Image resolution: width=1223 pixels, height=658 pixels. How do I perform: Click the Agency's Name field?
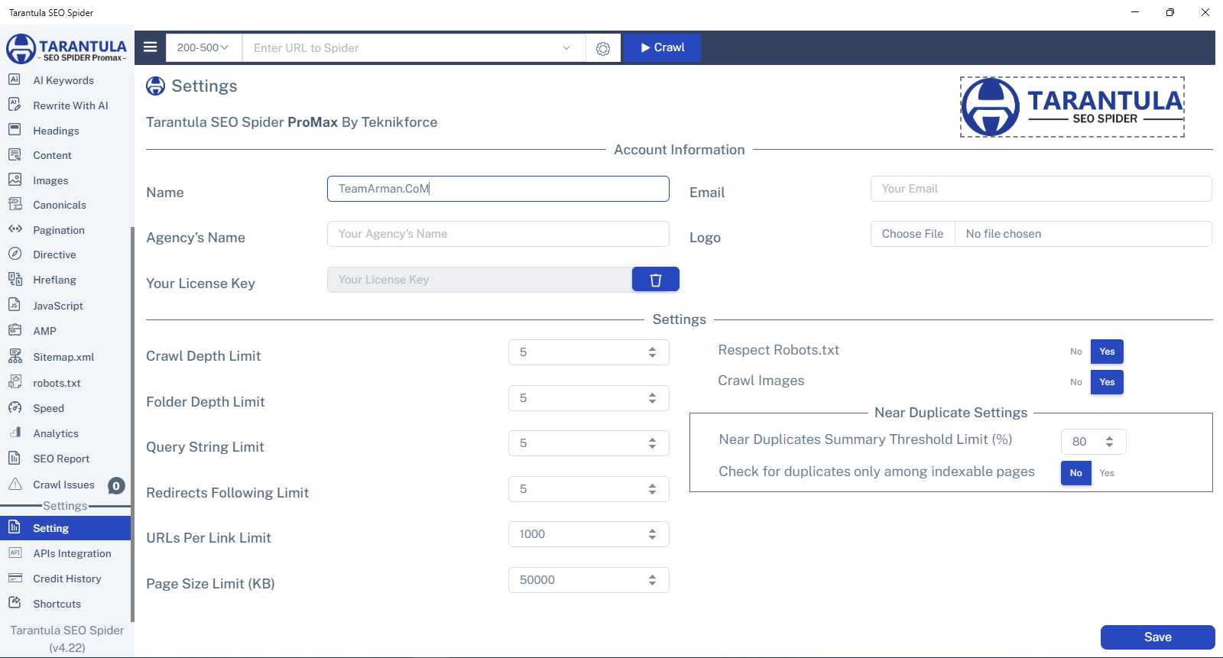pyautogui.click(x=498, y=234)
